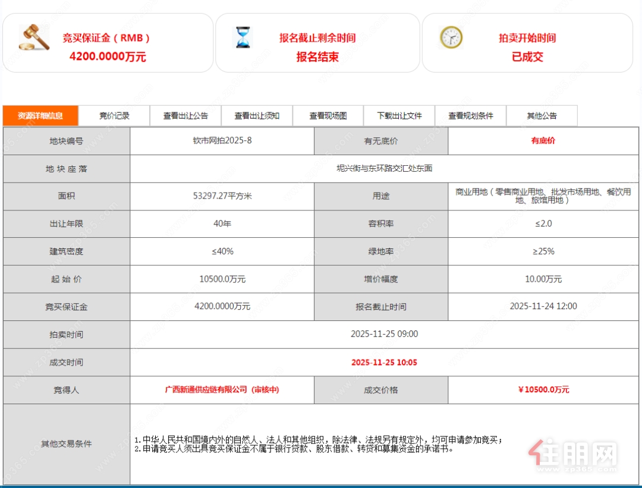
Task: Switch to the 其他公告 tab
Action: point(542,116)
